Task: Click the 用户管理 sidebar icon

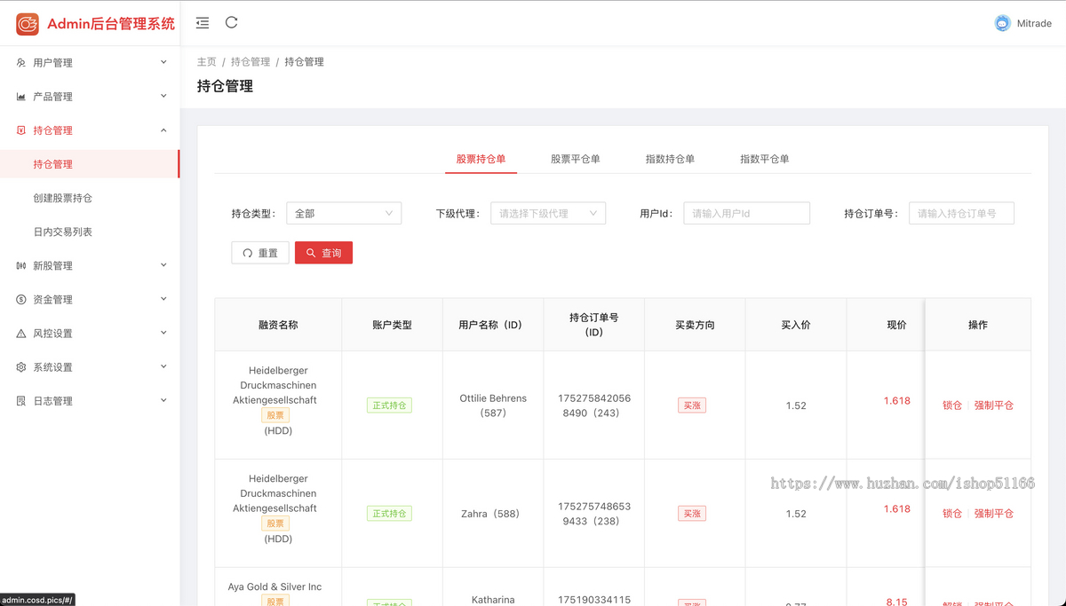Action: pos(21,63)
